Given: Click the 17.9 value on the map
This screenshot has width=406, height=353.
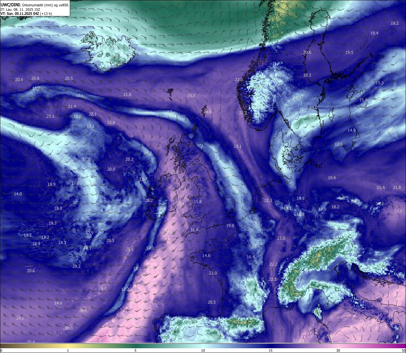Looking at the screenshot, I should (x=89, y=233).
